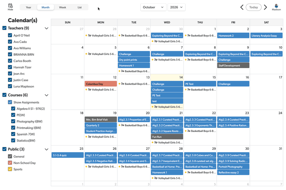The width and height of the screenshot is (286, 190).
Task: Uncheck Luna Mapleson teacher
Action: pyautogui.click(x=10, y=86)
